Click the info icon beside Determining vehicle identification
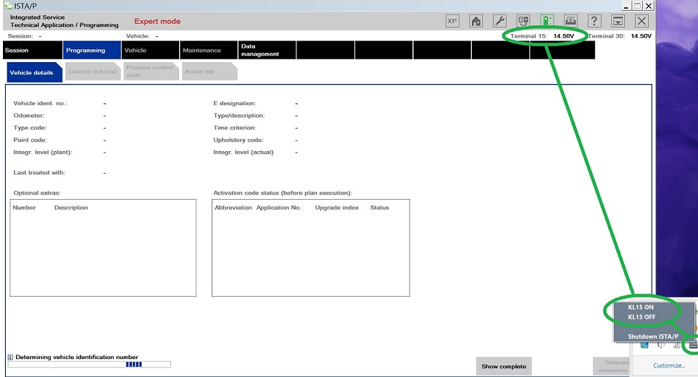The width and height of the screenshot is (698, 377). click(10, 357)
